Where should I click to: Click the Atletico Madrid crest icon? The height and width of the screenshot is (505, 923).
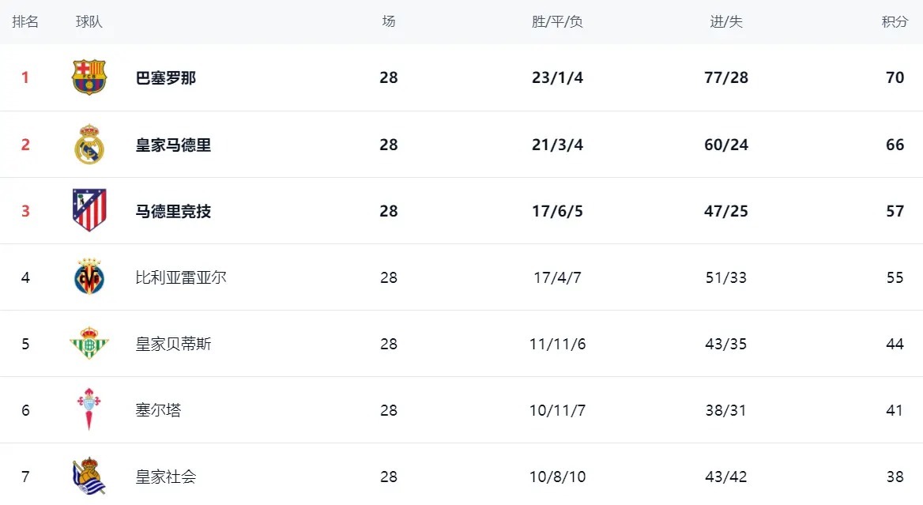coord(89,210)
